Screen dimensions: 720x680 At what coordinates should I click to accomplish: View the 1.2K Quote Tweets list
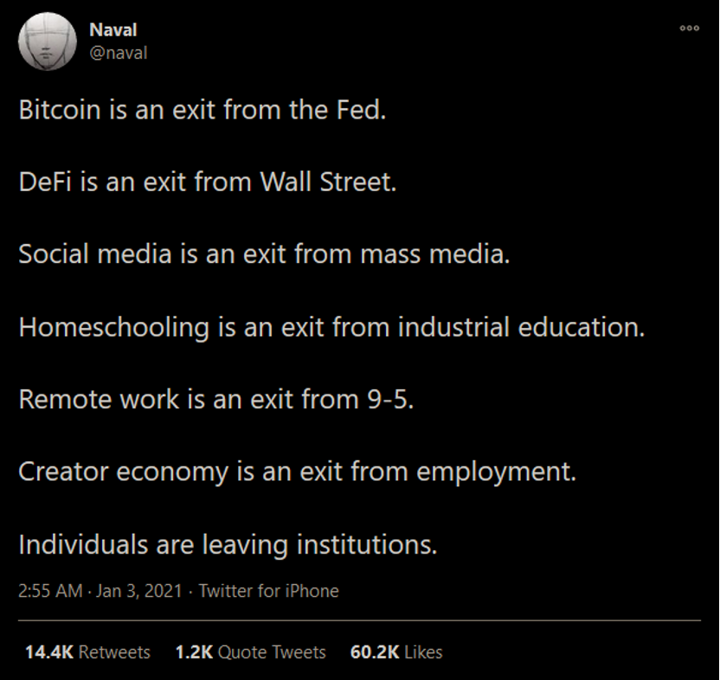[x=251, y=652]
